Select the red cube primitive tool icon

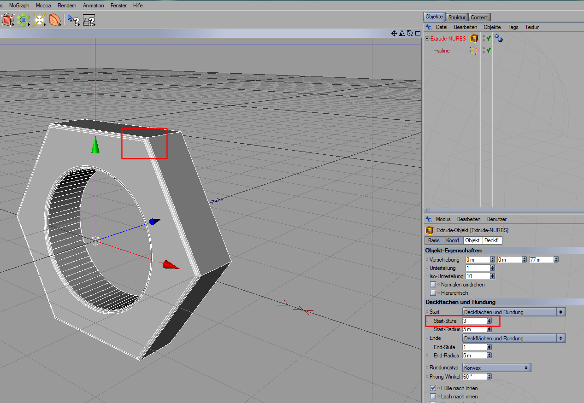click(x=8, y=20)
